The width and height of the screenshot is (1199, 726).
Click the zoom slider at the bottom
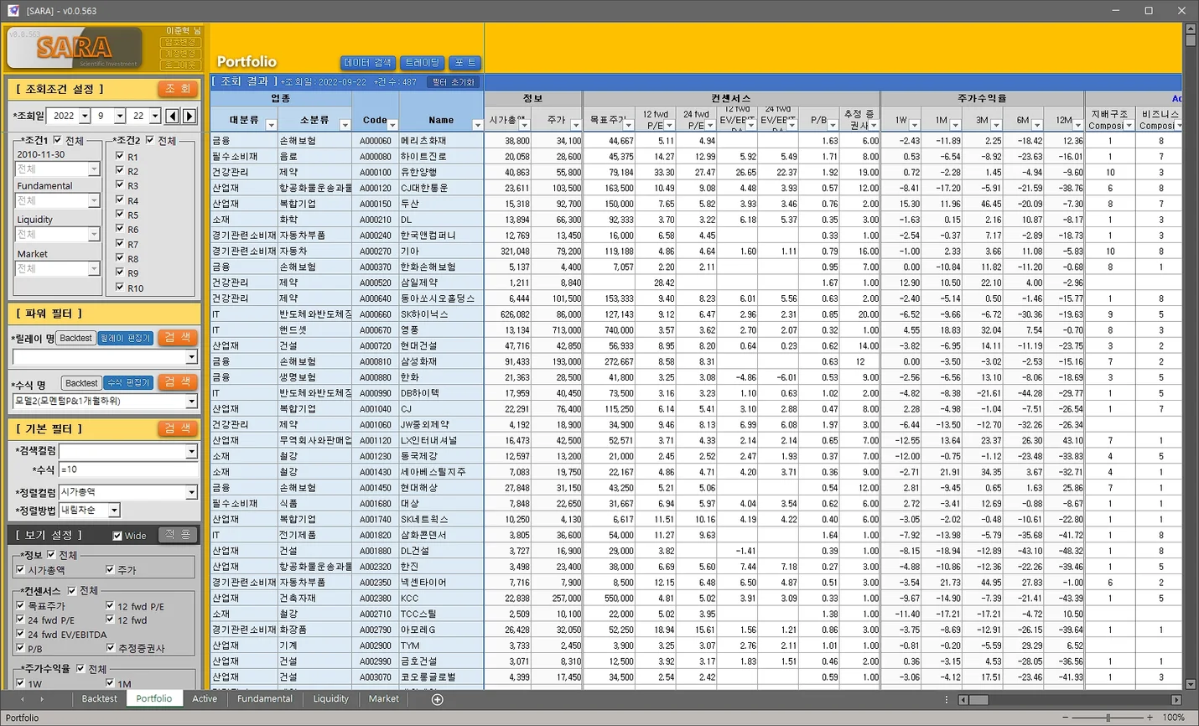[x=1108, y=718]
